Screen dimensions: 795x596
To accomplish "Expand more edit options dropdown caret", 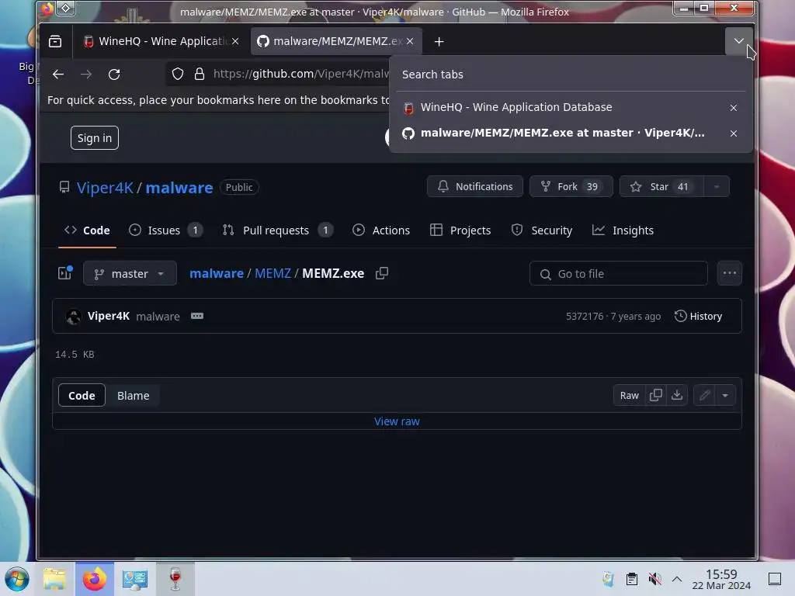I will click(x=725, y=395).
